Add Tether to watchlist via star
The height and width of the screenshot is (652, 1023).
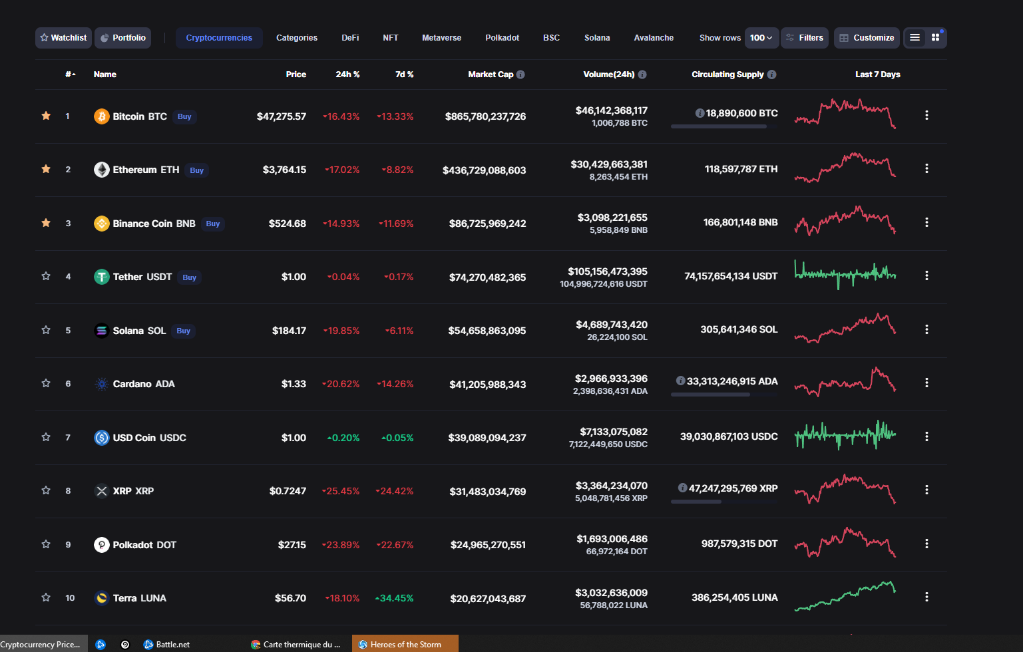46,276
